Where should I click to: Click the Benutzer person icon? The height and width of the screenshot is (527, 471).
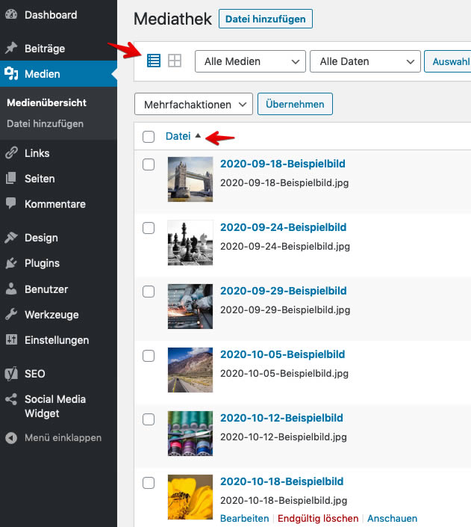click(11, 289)
